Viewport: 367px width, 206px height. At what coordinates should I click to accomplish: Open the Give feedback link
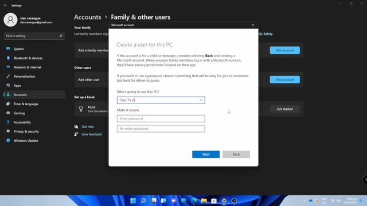coord(92,134)
